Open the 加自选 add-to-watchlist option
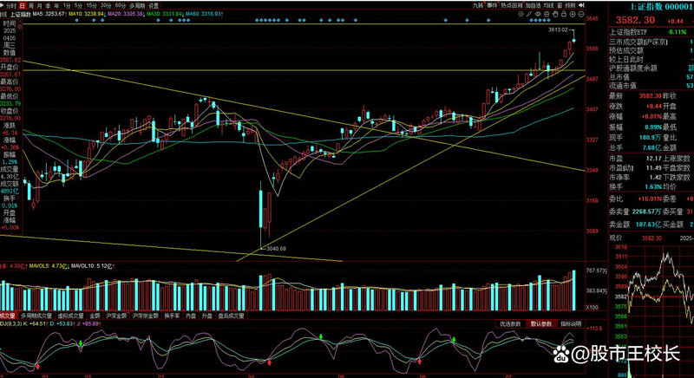This screenshot has width=694, height=378. [x=531, y=5]
